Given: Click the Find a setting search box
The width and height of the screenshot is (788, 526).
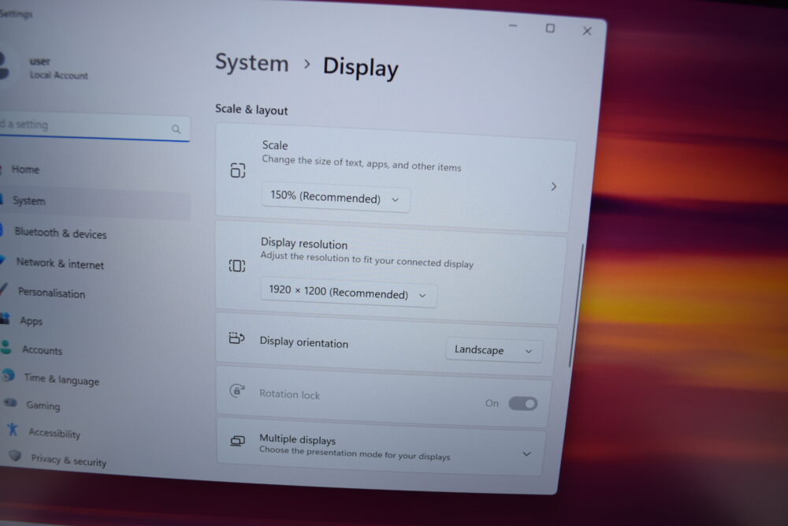Looking at the screenshot, I should click(95, 126).
